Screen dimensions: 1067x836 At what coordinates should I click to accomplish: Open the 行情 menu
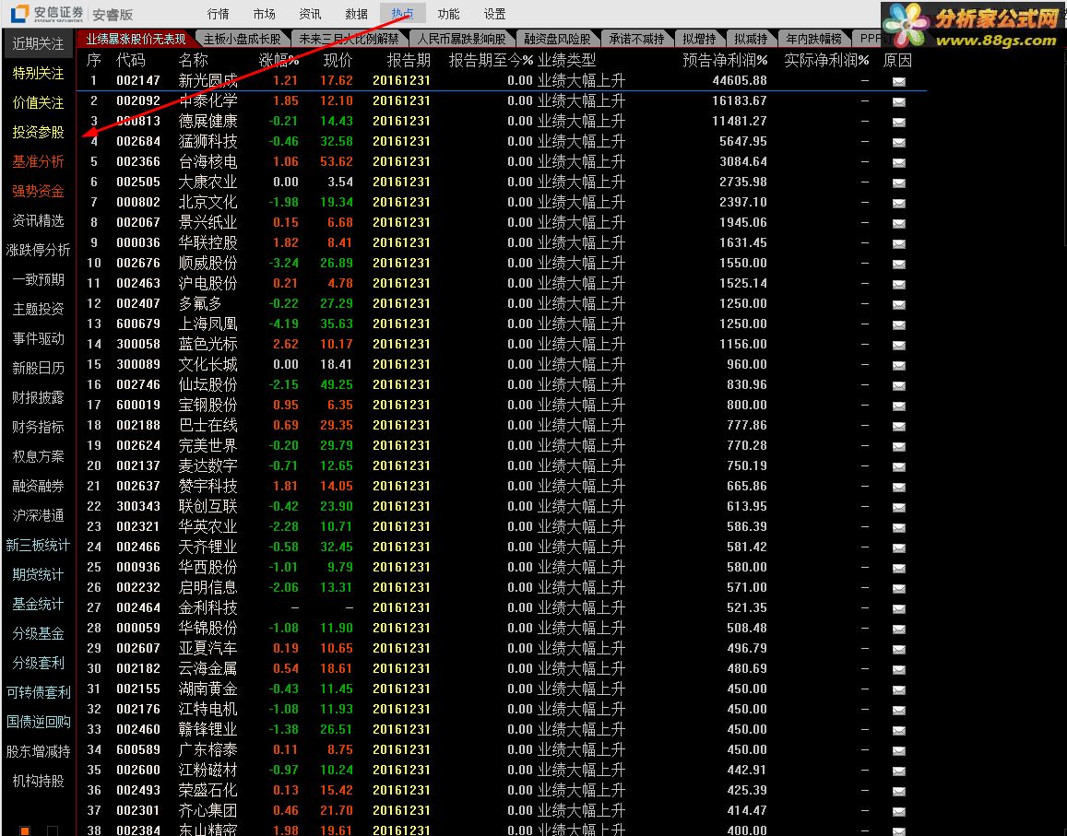coord(219,14)
